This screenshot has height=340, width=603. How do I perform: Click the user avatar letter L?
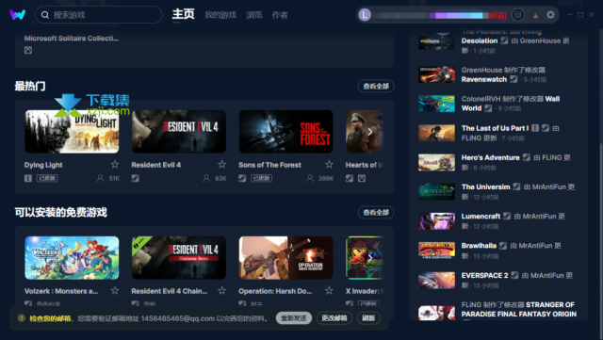(365, 15)
